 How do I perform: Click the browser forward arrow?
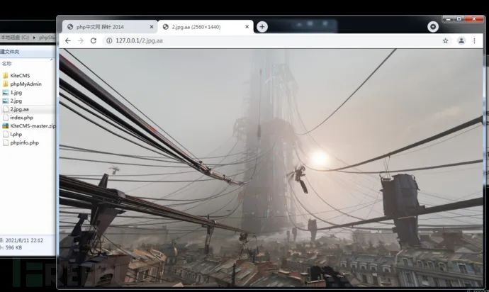tap(81, 41)
